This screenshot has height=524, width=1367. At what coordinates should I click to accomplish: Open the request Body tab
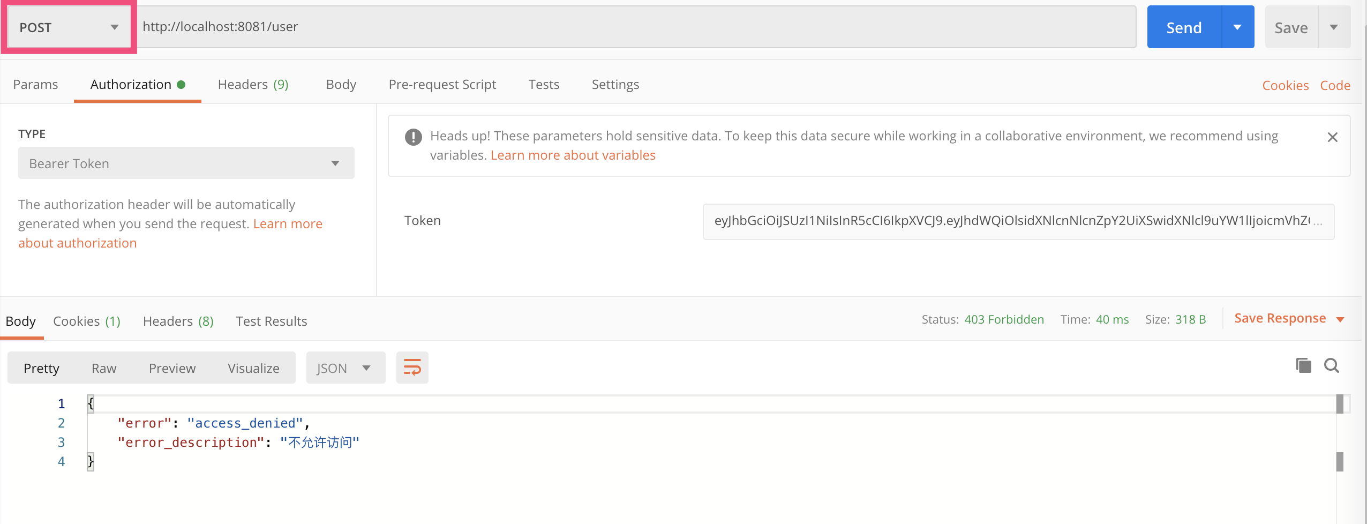tap(341, 85)
